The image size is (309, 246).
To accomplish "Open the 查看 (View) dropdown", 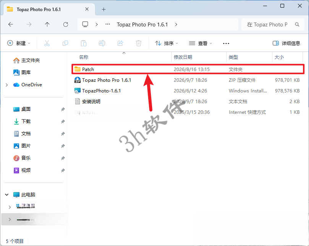I will tap(201, 43).
